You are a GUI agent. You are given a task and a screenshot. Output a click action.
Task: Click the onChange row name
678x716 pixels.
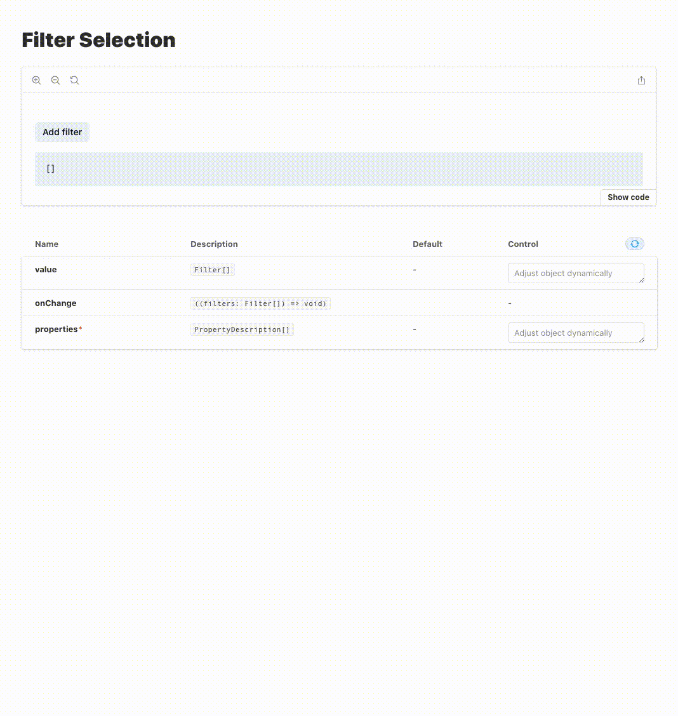56,303
